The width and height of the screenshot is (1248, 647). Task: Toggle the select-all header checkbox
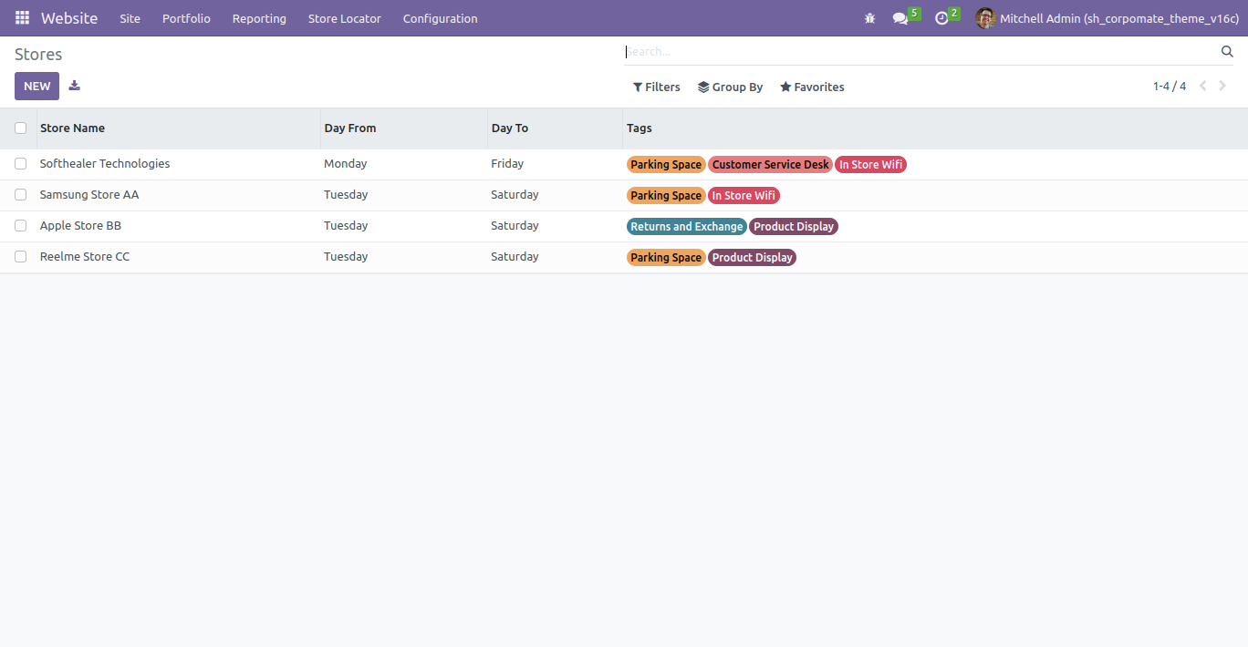20,128
